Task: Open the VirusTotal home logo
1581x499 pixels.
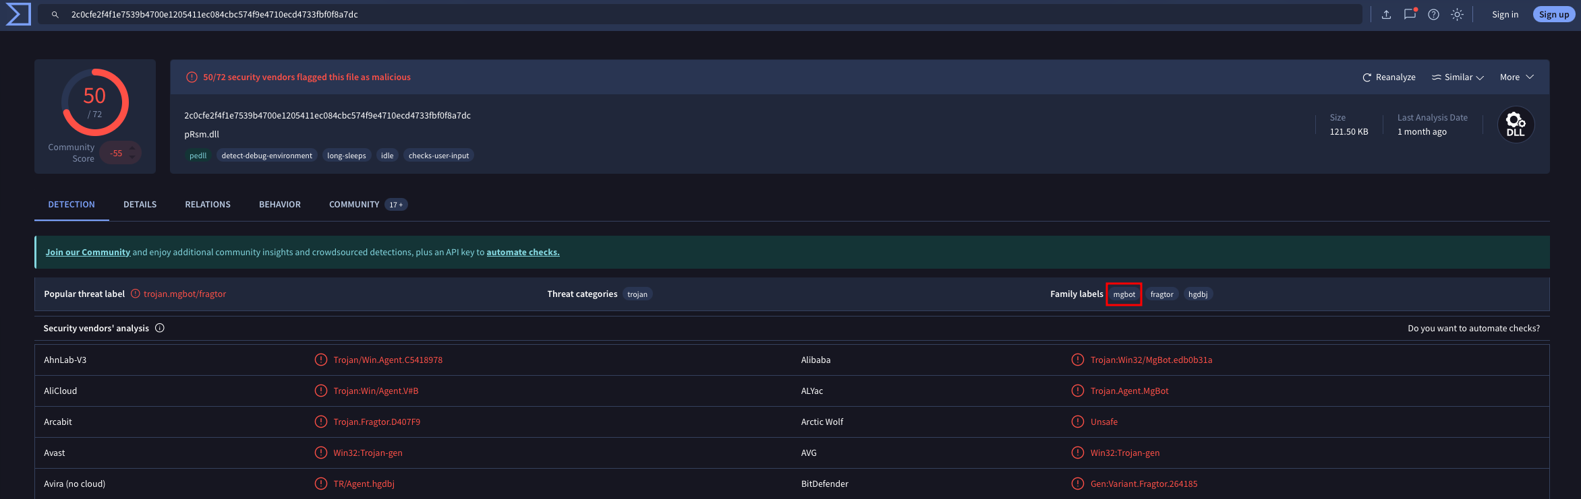Action: click(x=18, y=14)
